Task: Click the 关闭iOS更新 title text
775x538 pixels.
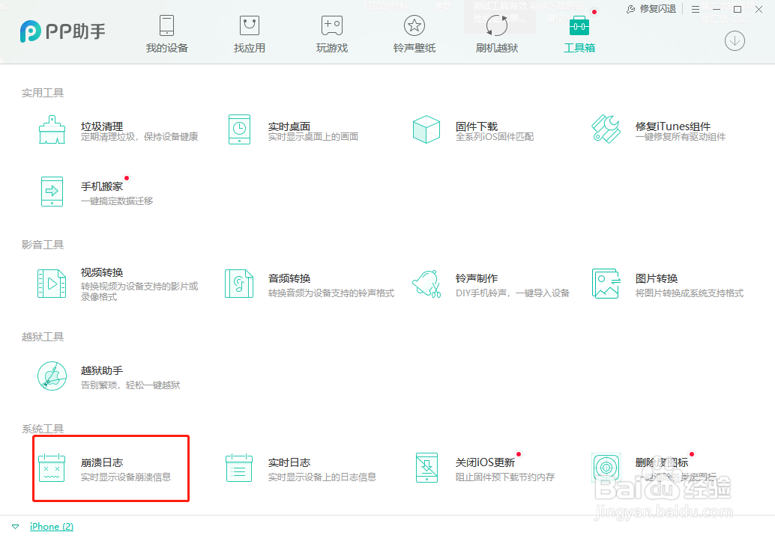Action: point(485,462)
